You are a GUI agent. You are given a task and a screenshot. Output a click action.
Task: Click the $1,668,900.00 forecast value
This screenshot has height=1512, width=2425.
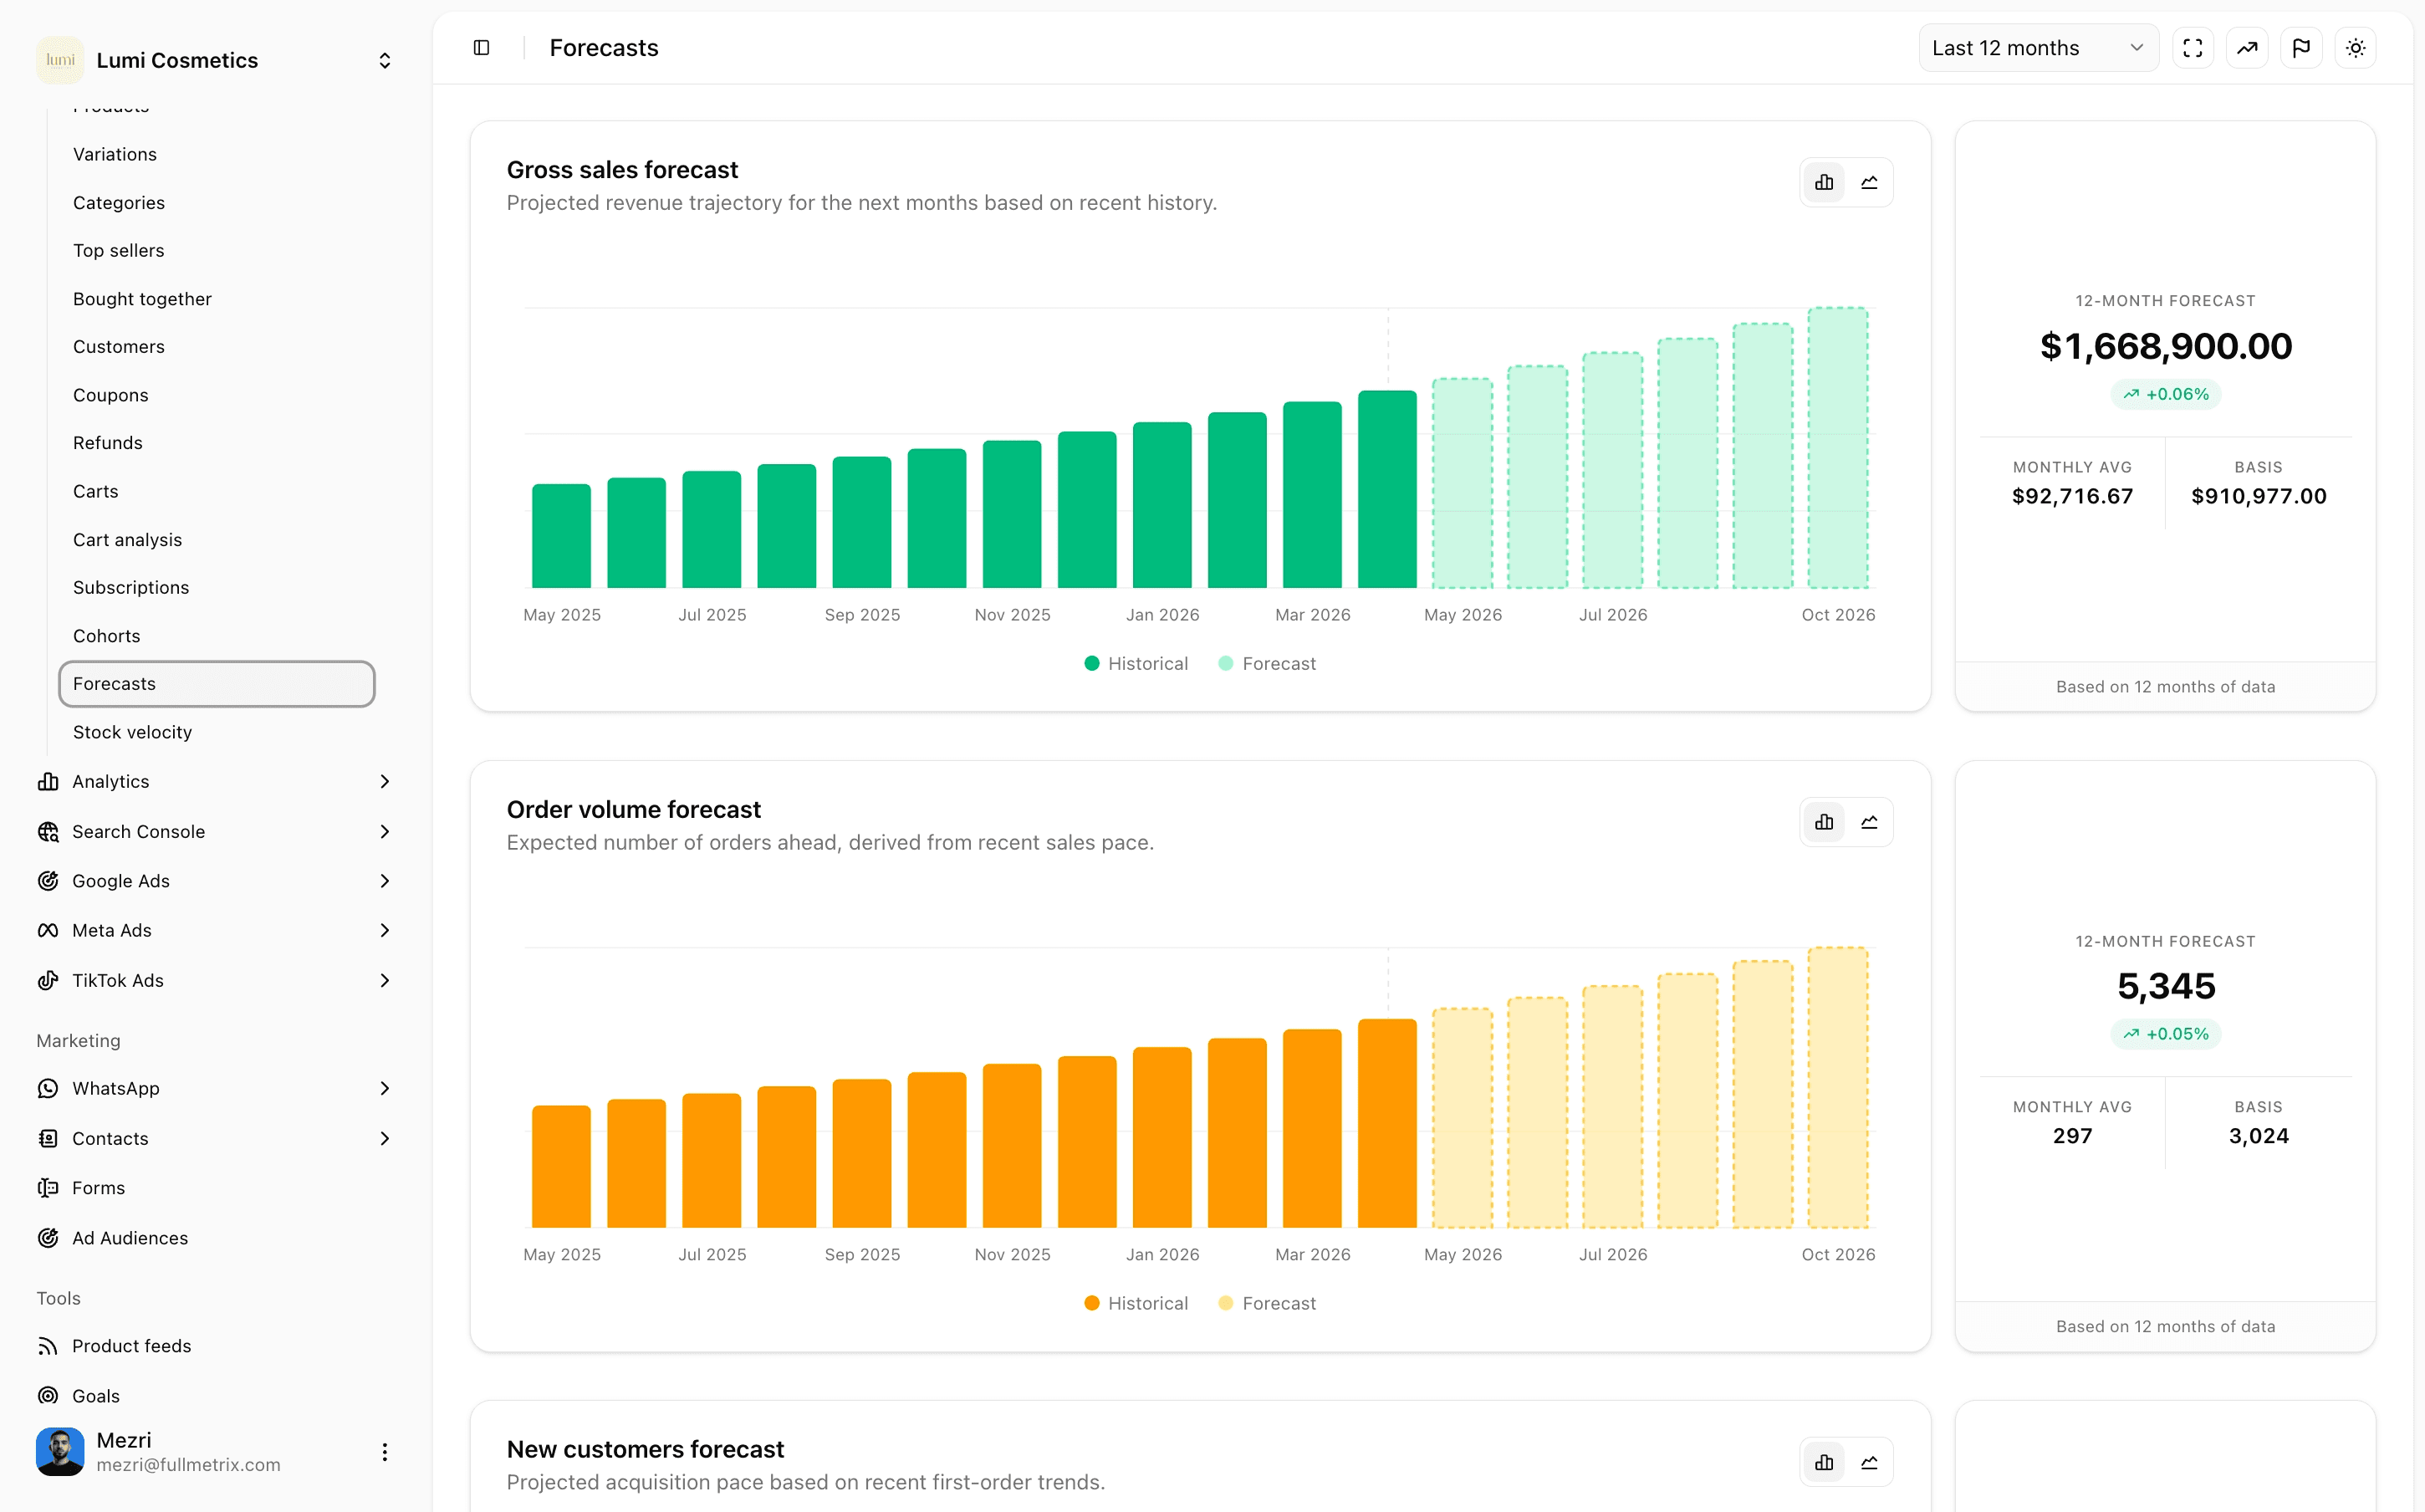click(2165, 346)
